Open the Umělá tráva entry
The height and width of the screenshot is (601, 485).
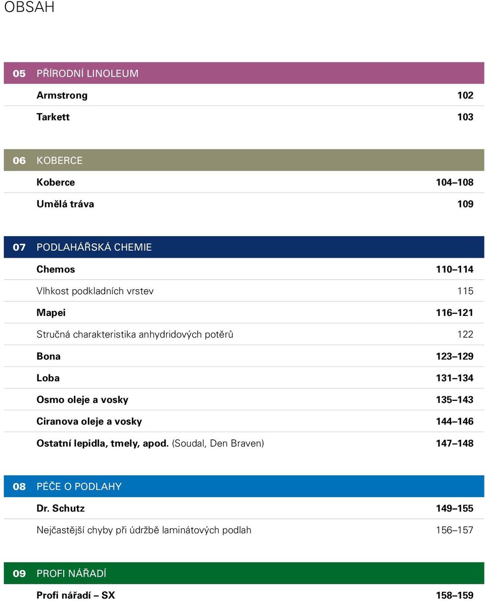[244, 204]
